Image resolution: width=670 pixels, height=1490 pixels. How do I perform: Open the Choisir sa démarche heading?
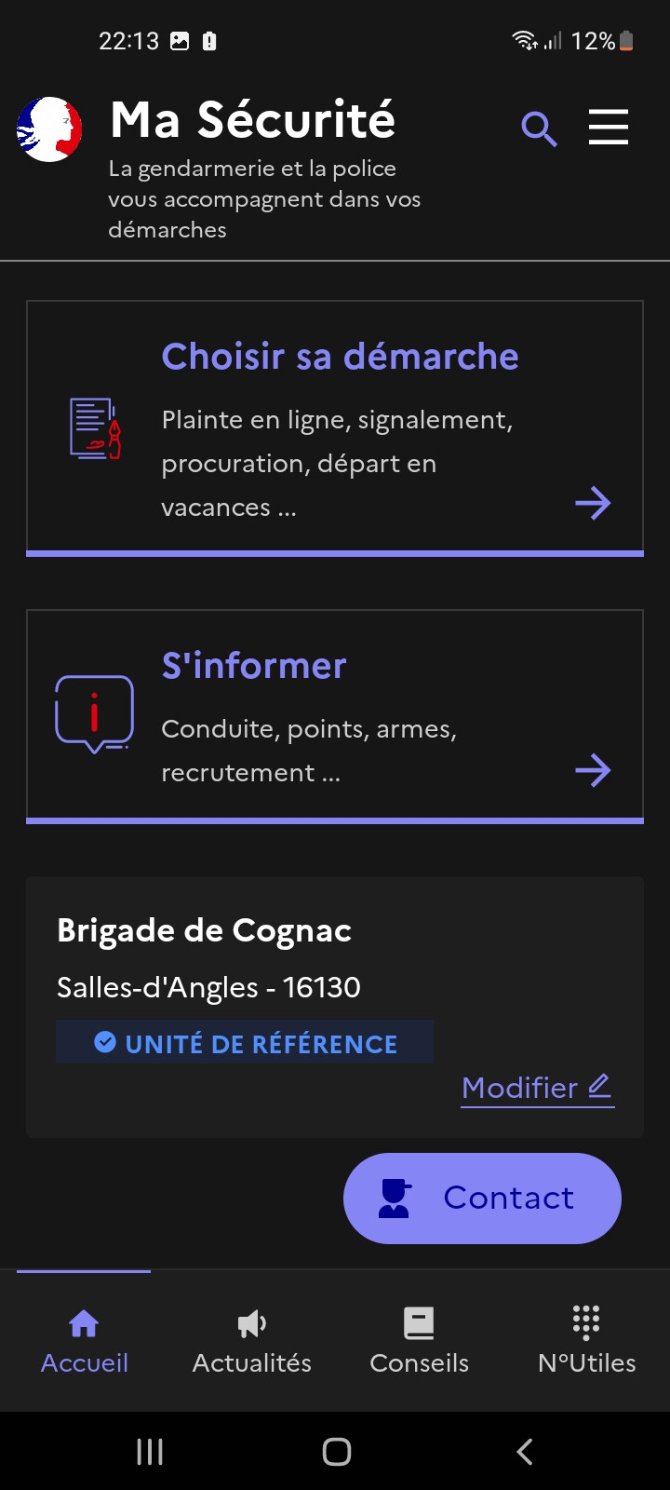tap(340, 357)
